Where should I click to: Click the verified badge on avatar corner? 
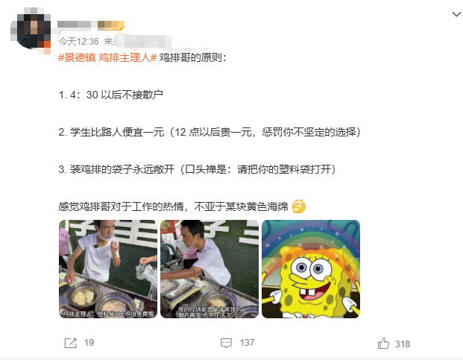click(x=47, y=46)
